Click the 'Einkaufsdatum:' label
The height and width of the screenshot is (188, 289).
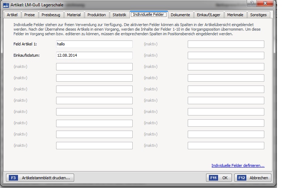tap(26, 55)
